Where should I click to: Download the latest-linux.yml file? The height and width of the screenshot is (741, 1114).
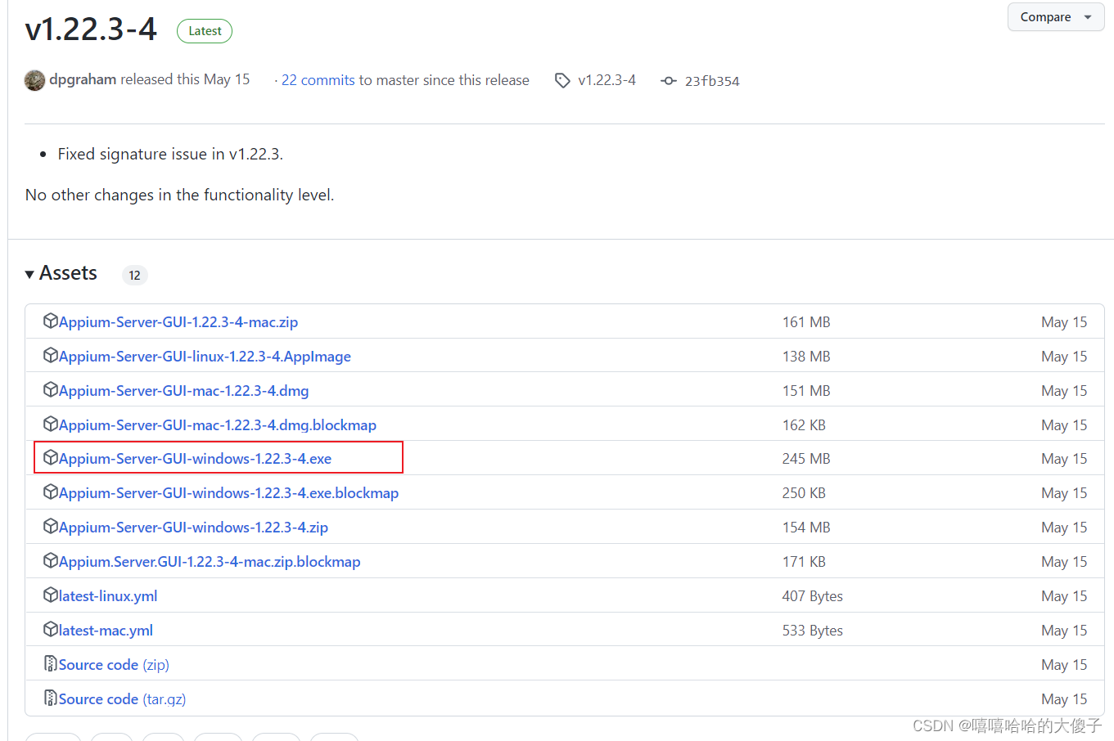point(107,595)
